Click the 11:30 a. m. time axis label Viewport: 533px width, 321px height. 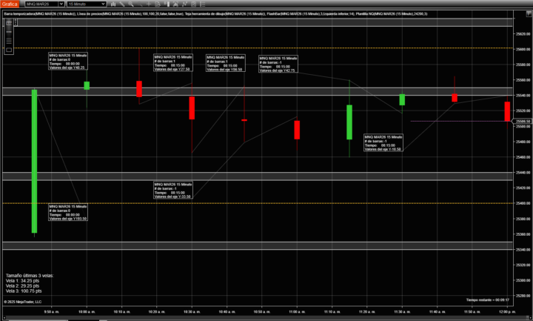(x=402, y=312)
